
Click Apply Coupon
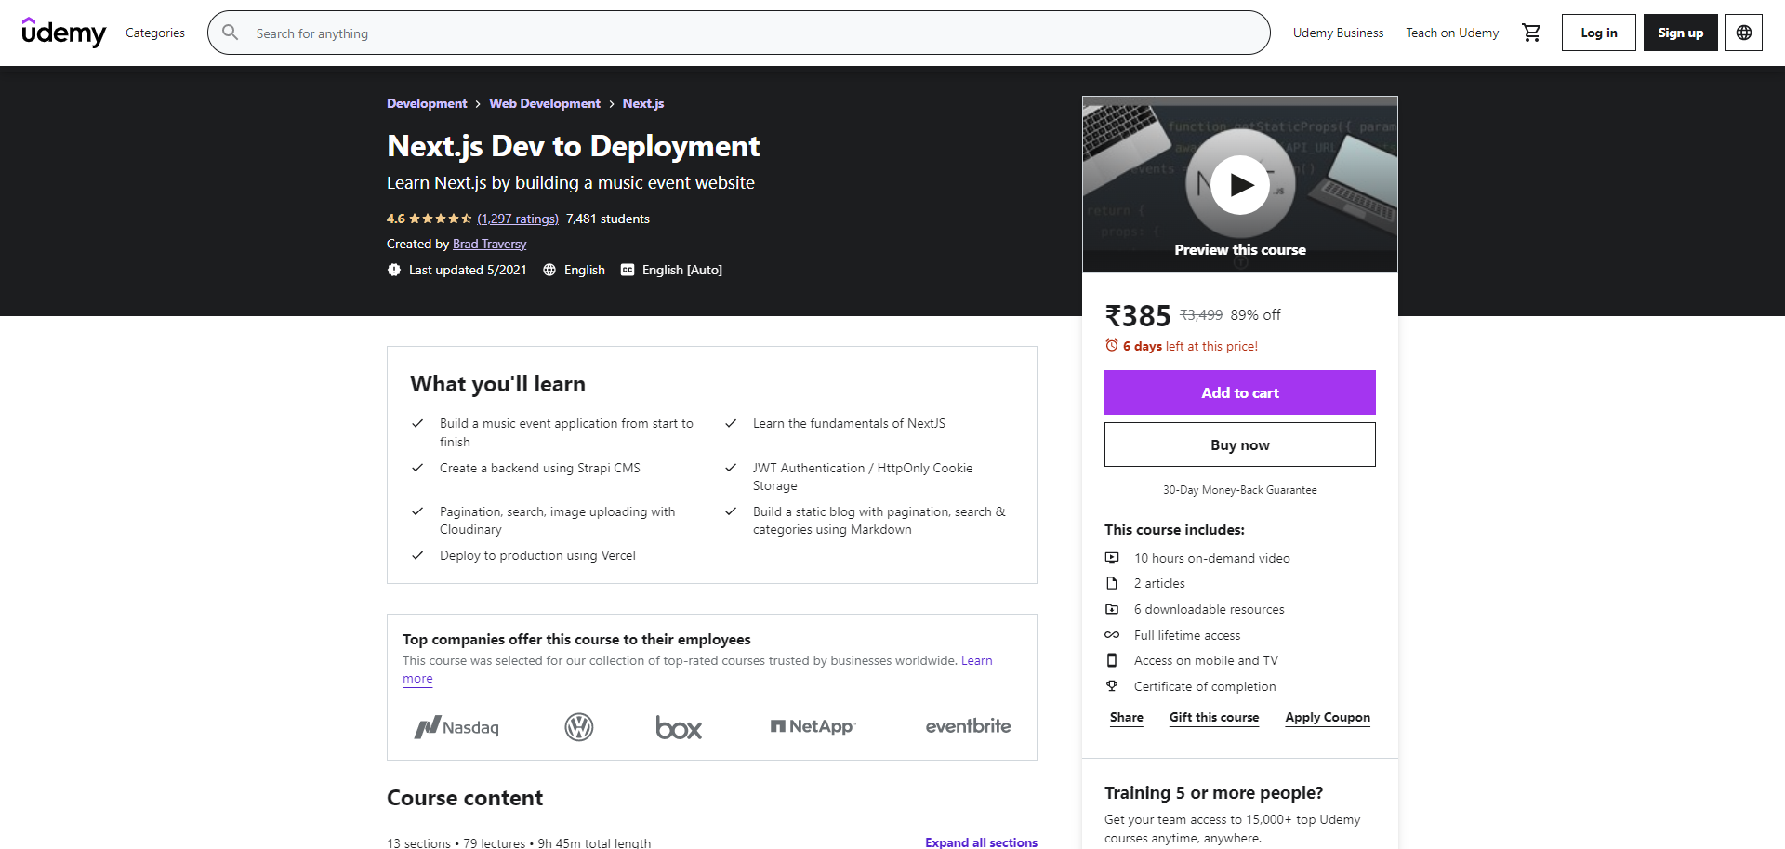tap(1328, 717)
